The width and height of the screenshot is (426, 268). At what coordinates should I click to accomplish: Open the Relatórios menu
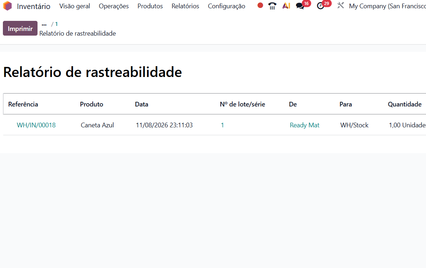coord(185,6)
